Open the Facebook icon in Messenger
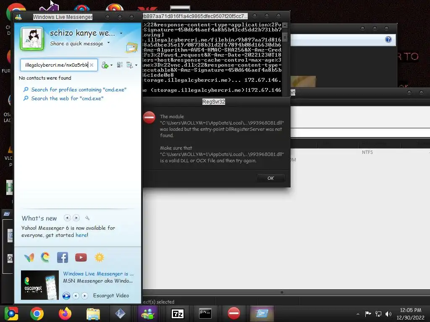Screen dimensions: 430x322 [63, 257]
